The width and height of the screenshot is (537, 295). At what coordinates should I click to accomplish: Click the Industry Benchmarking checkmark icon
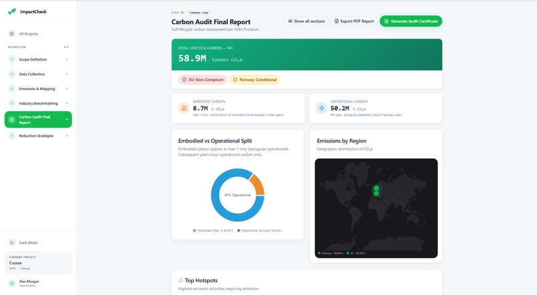click(12, 103)
